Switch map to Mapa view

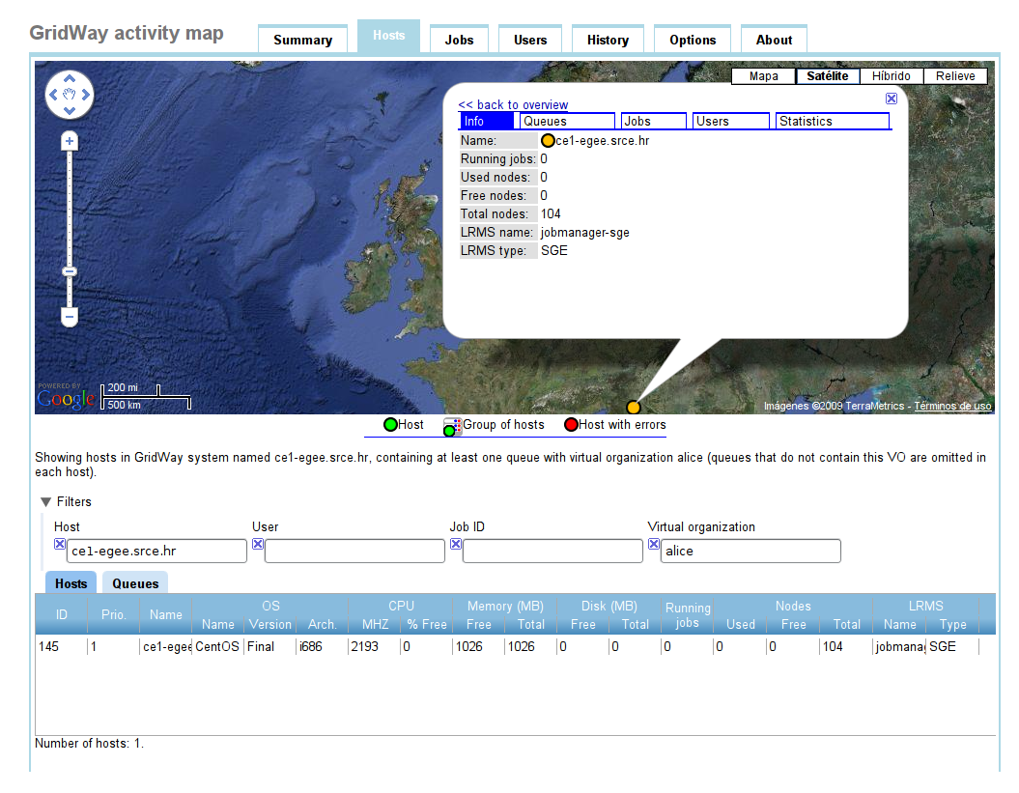[x=764, y=76]
